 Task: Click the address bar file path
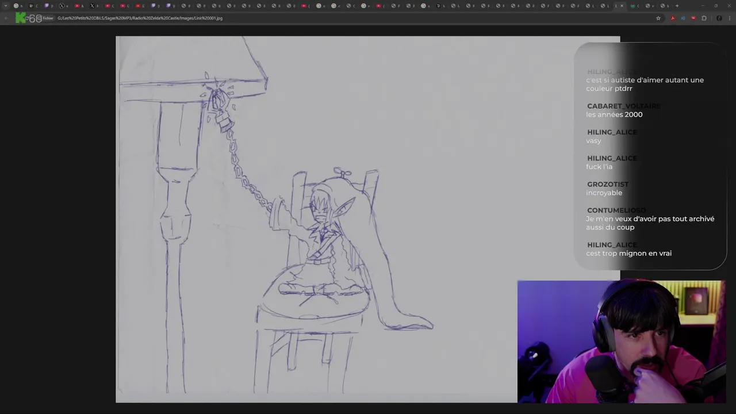click(140, 18)
